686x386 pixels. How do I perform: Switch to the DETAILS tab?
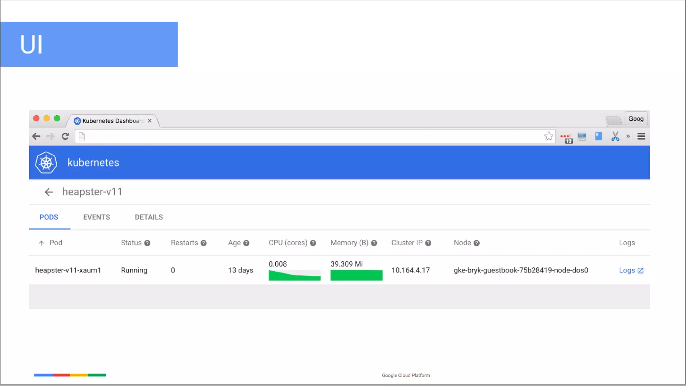click(x=149, y=217)
